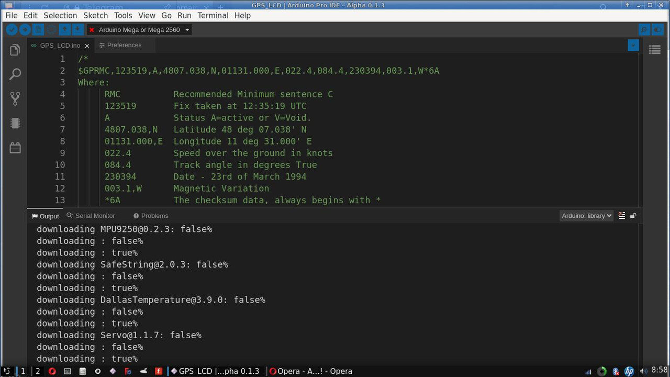Open the Library Manager icon in the sidebar
The image size is (670, 377).
(15, 148)
